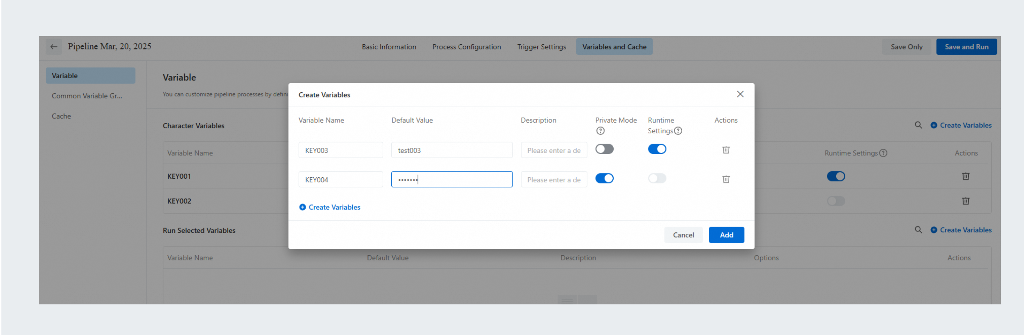The width and height of the screenshot is (1024, 335).
Task: Close the Create Variables dialog
Action: click(x=740, y=94)
